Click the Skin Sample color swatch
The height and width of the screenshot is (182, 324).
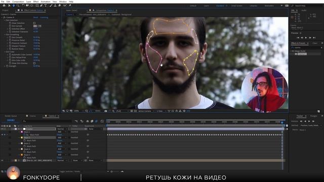coord(35,26)
